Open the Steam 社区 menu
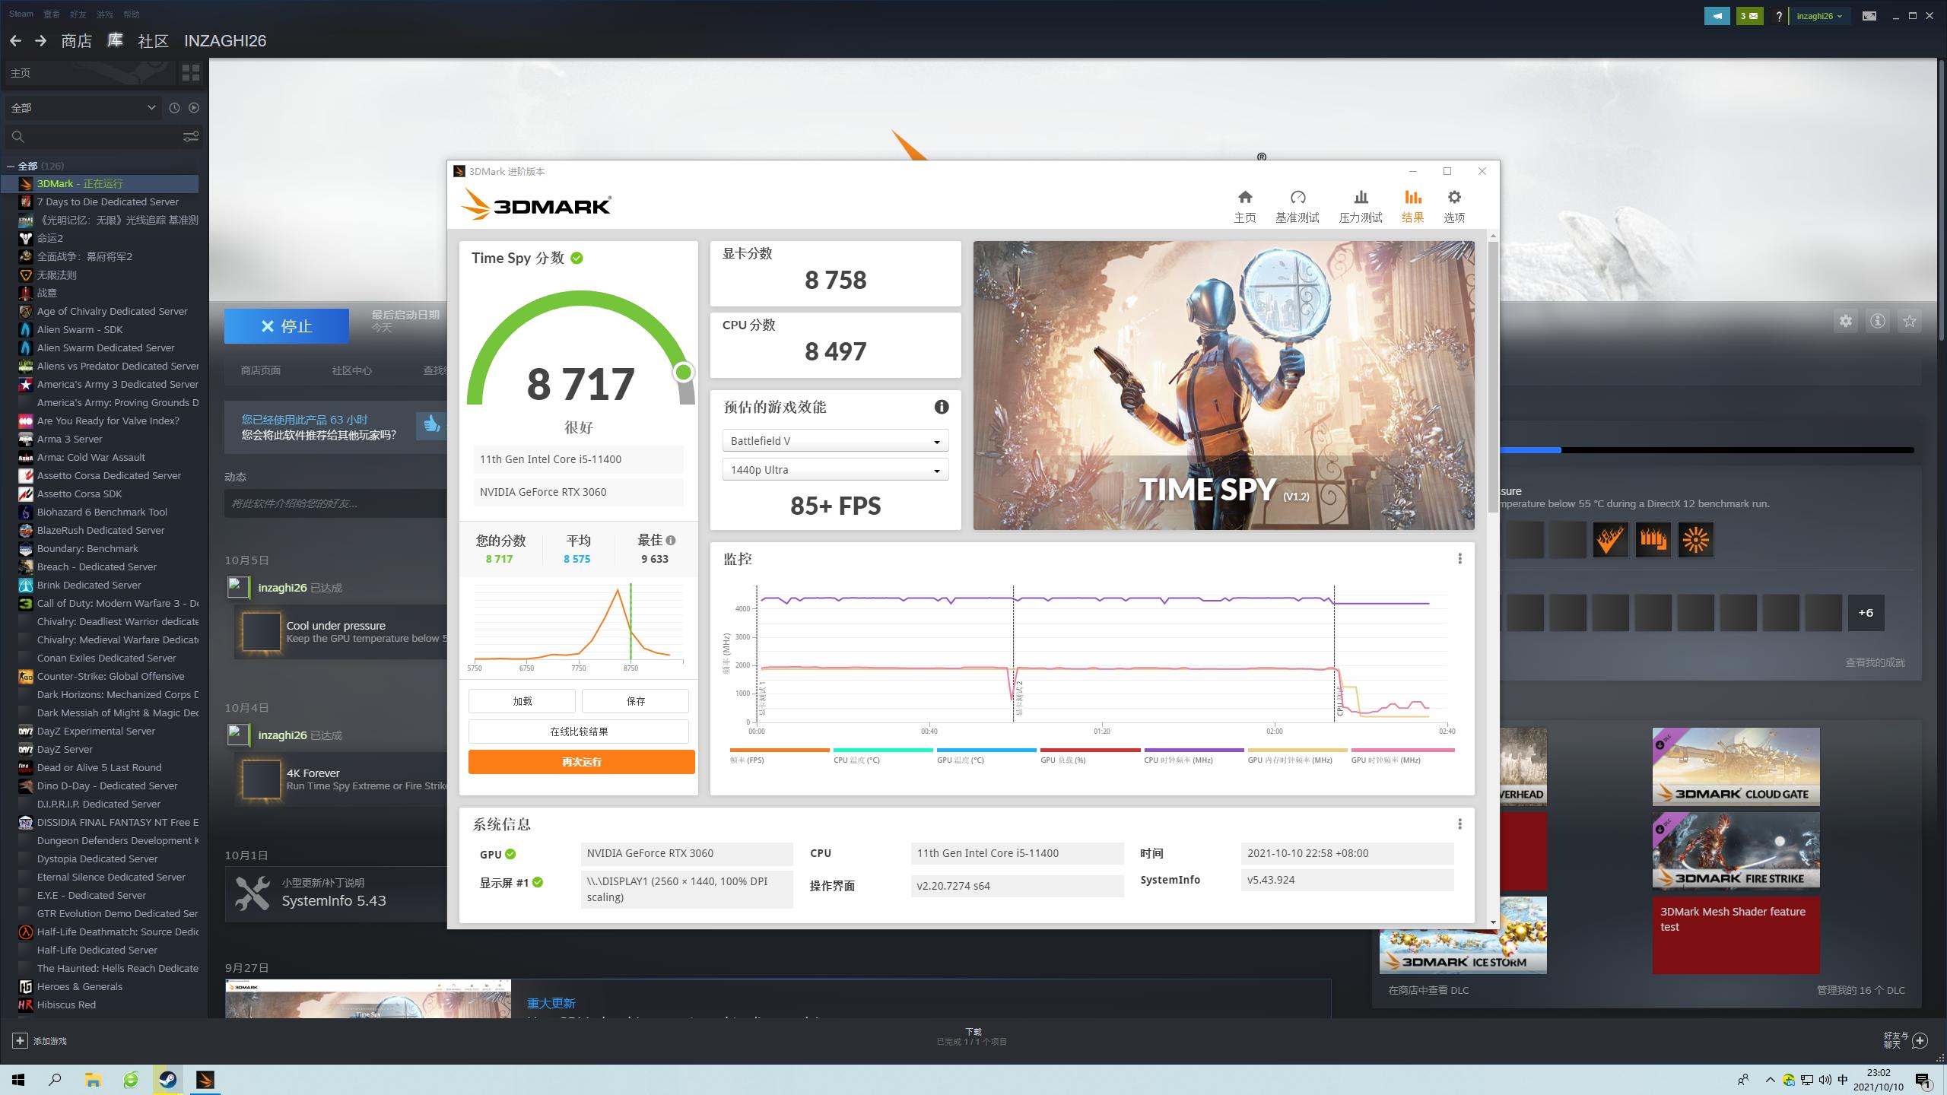This screenshot has width=1947, height=1095. (x=153, y=41)
